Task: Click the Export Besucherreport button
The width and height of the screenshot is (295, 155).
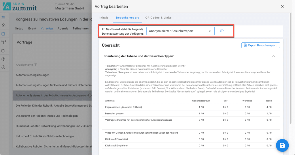Action: click(260, 45)
